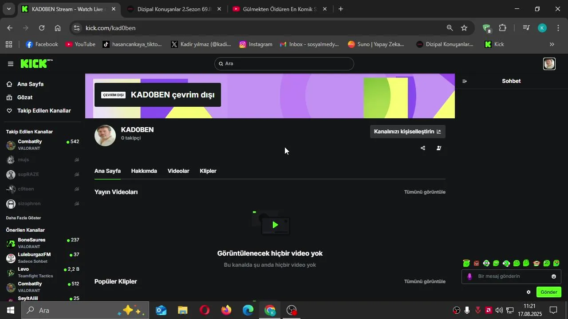Open emoji picker in chat input
Viewport: 568px width, 319px height.
554,276
